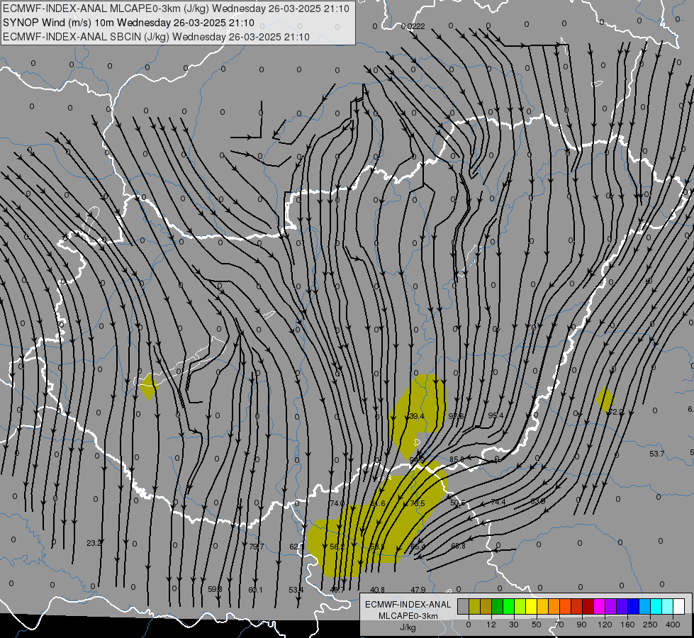Click the 'J/kg' unit label in the legend
The height and width of the screenshot is (638, 694).
point(408,627)
